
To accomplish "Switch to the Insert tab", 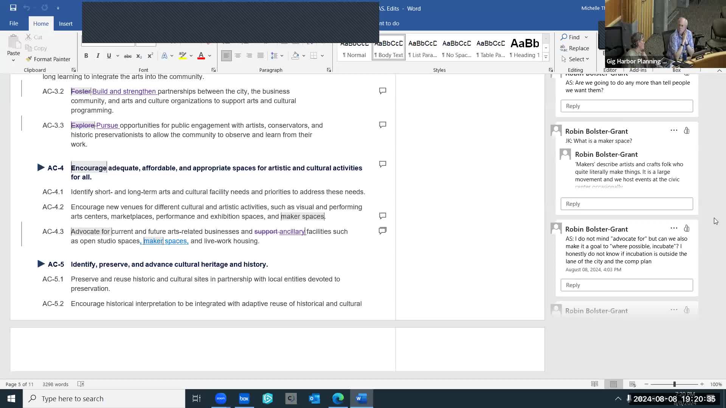I will [66, 23].
